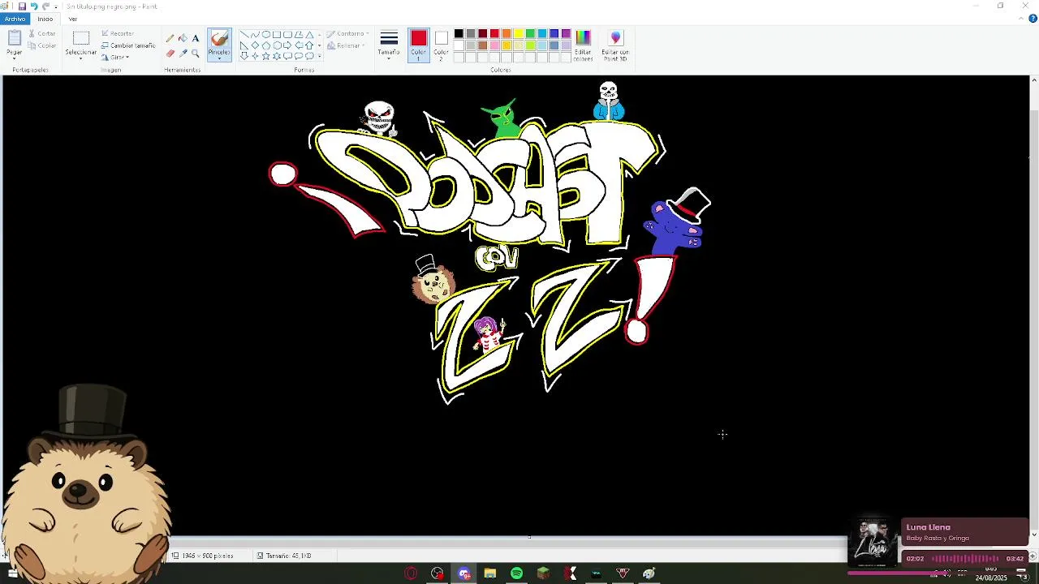Switch to the Inicio ribbon tab
This screenshot has width=1039, height=584.
tap(45, 19)
